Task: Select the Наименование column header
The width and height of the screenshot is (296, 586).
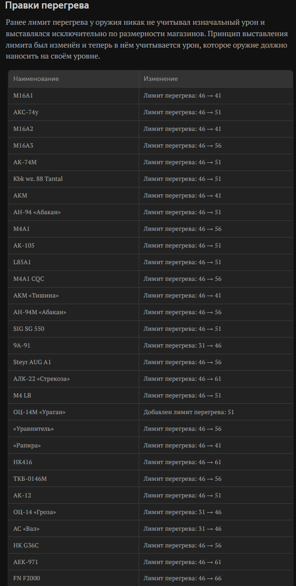Action: coord(36,79)
